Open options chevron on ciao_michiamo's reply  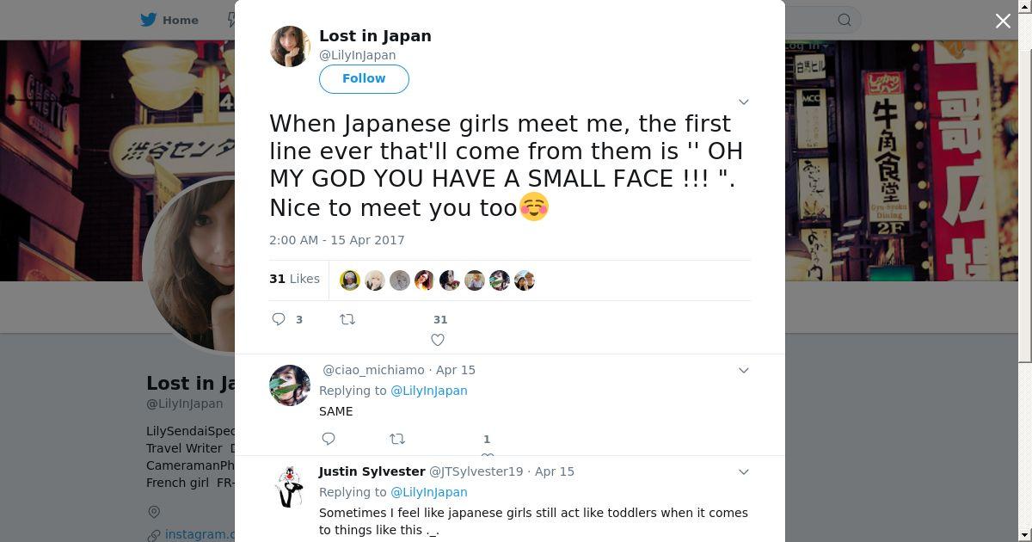click(x=744, y=370)
